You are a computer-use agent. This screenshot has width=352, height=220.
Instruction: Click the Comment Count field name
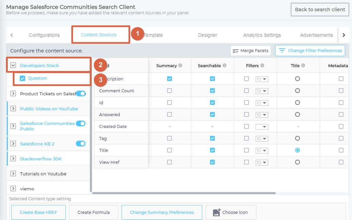click(116, 91)
